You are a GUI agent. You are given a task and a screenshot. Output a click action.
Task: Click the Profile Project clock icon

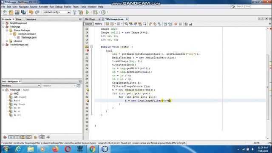tap(103, 12)
